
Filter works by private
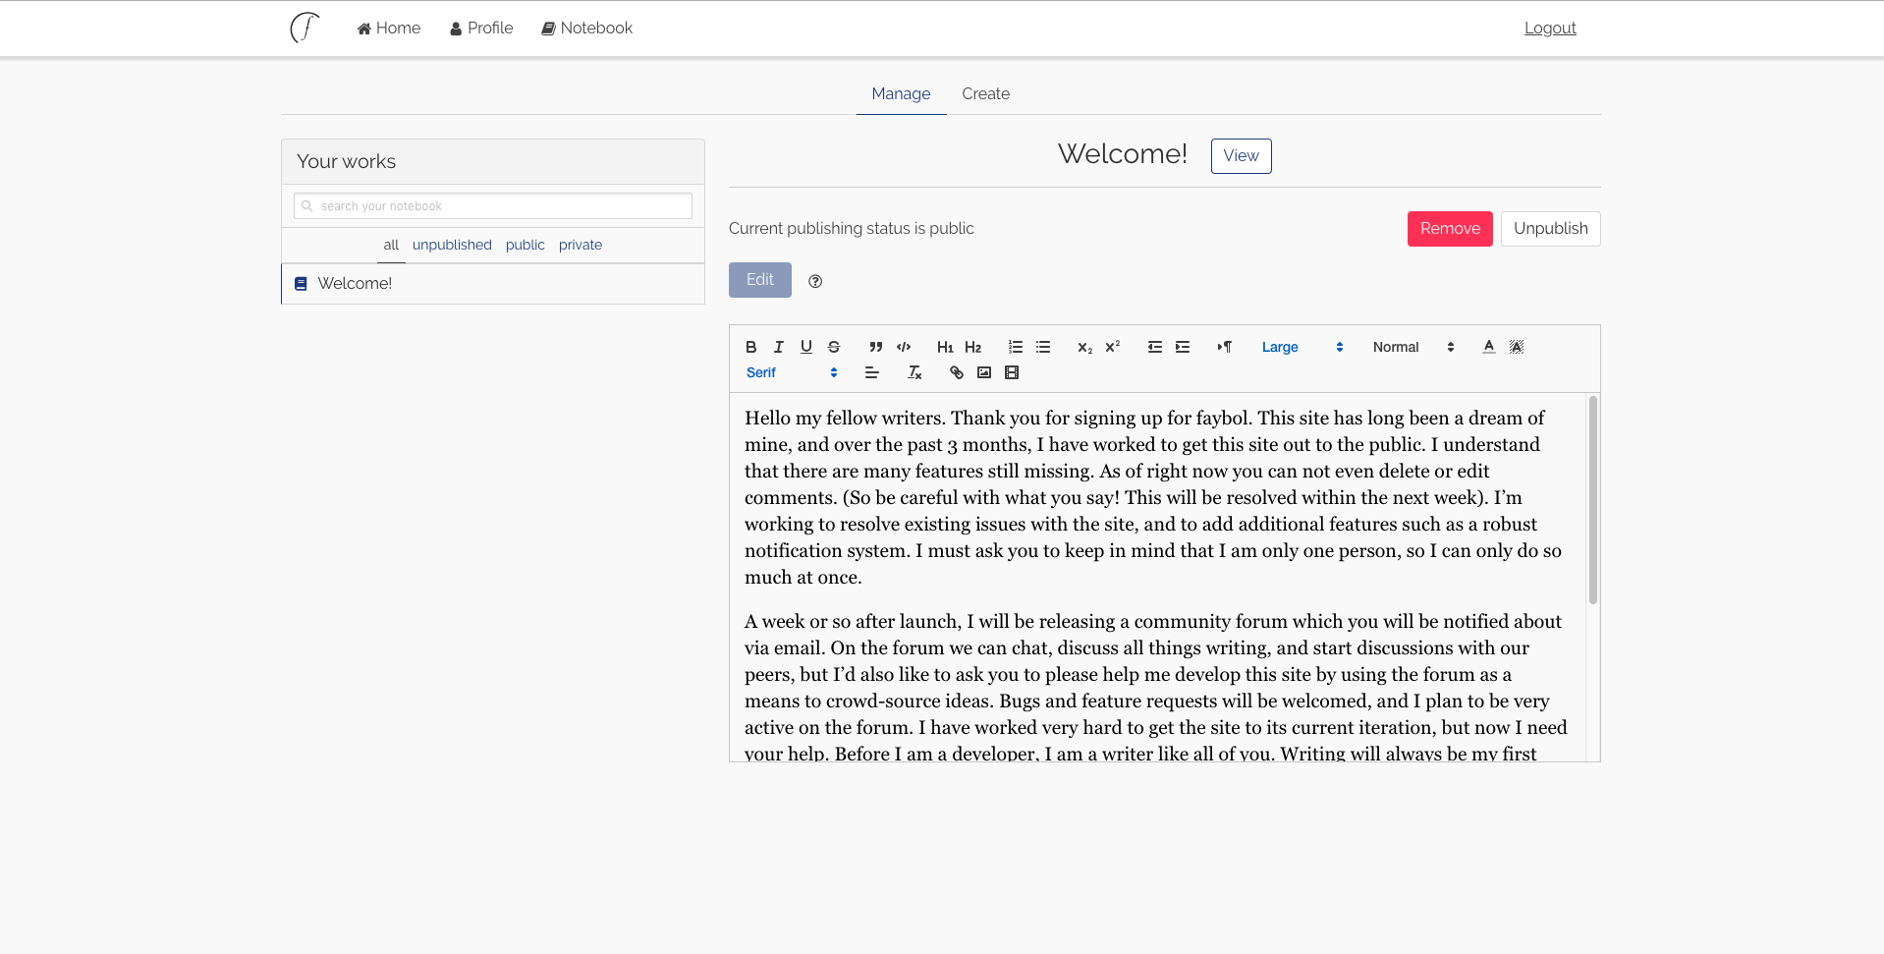pos(581,245)
